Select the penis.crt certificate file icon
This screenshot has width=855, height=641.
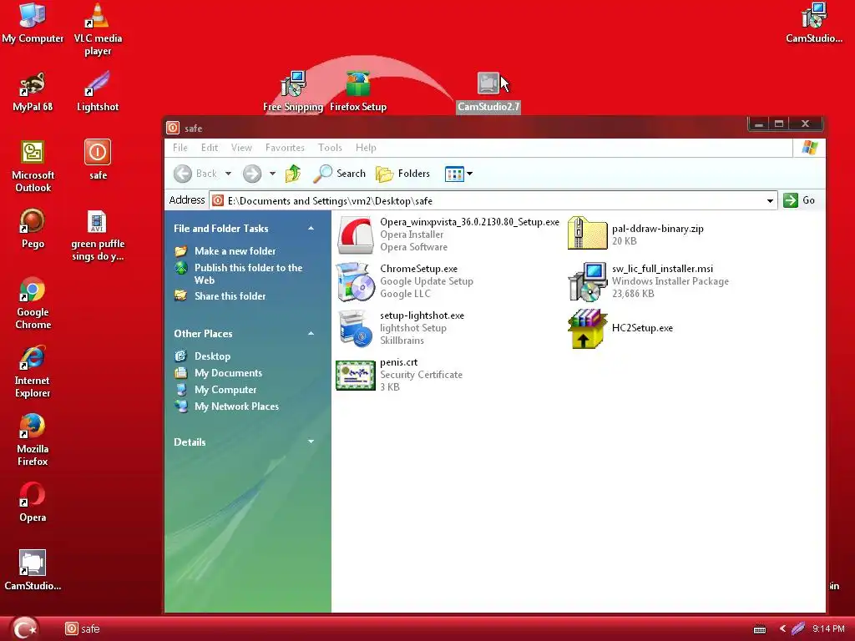click(356, 375)
